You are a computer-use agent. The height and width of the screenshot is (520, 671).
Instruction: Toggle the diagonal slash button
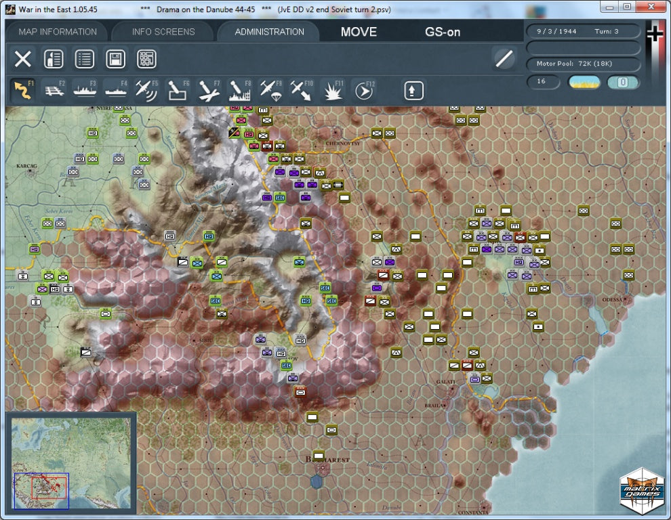(504, 59)
